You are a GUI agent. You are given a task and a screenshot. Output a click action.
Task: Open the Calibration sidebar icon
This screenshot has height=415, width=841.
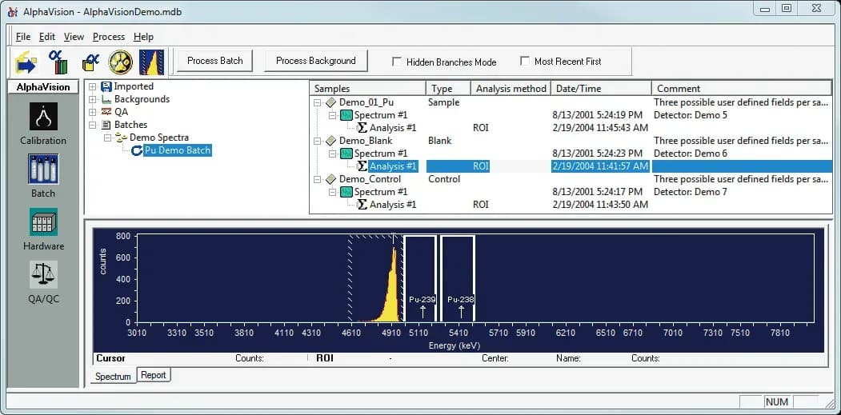coord(43,117)
